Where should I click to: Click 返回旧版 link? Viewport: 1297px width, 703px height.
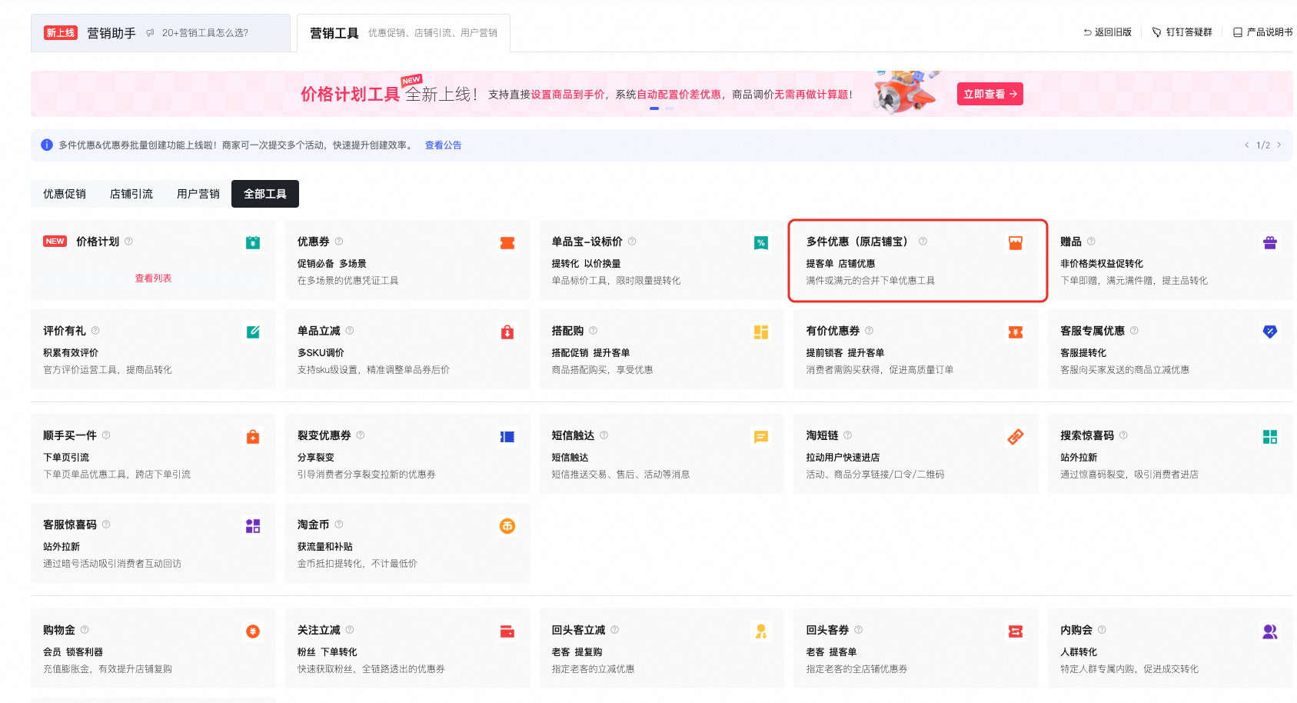pyautogui.click(x=1107, y=32)
